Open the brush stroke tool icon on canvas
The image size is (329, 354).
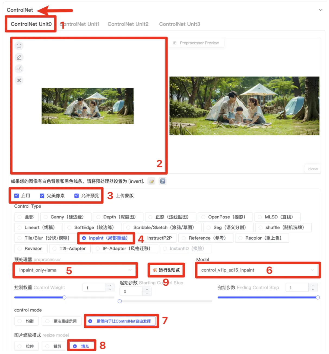(19, 69)
